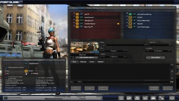Open the shop cart icon
Image resolution: width=179 pixels, height=101 pixels.
[145, 98]
